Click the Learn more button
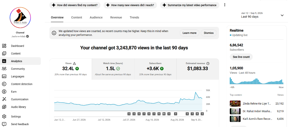 (x=189, y=33)
